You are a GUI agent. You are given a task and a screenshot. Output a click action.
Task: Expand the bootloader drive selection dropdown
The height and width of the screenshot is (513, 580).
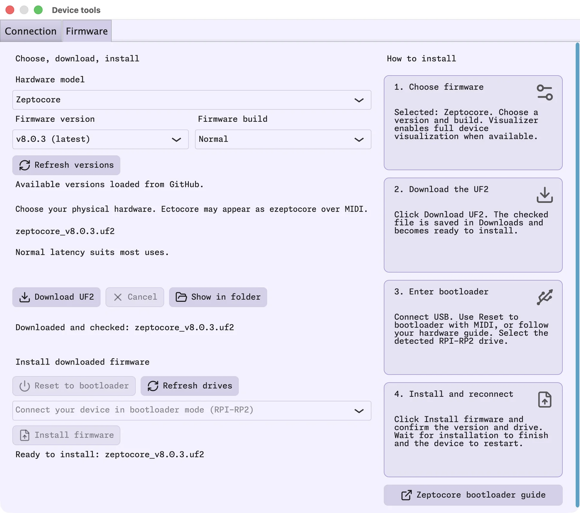pos(192,411)
